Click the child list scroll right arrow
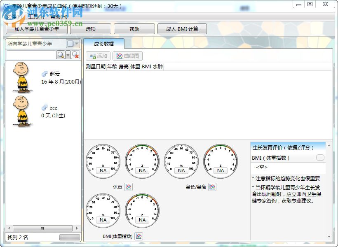The width and height of the screenshot is (338, 247). coord(77,228)
